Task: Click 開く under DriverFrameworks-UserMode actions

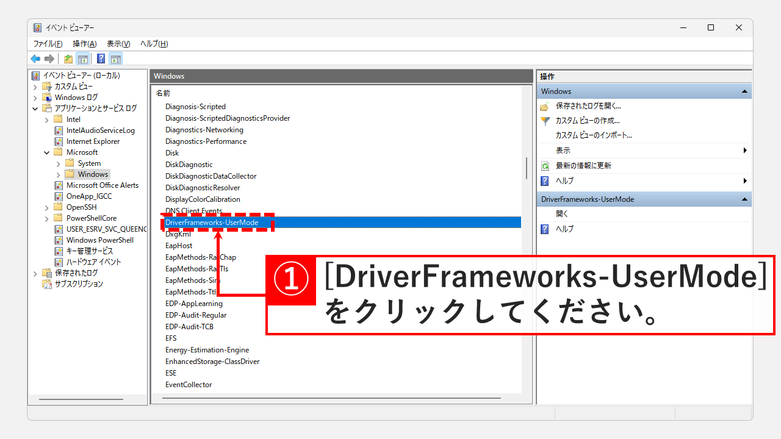Action: (562, 214)
